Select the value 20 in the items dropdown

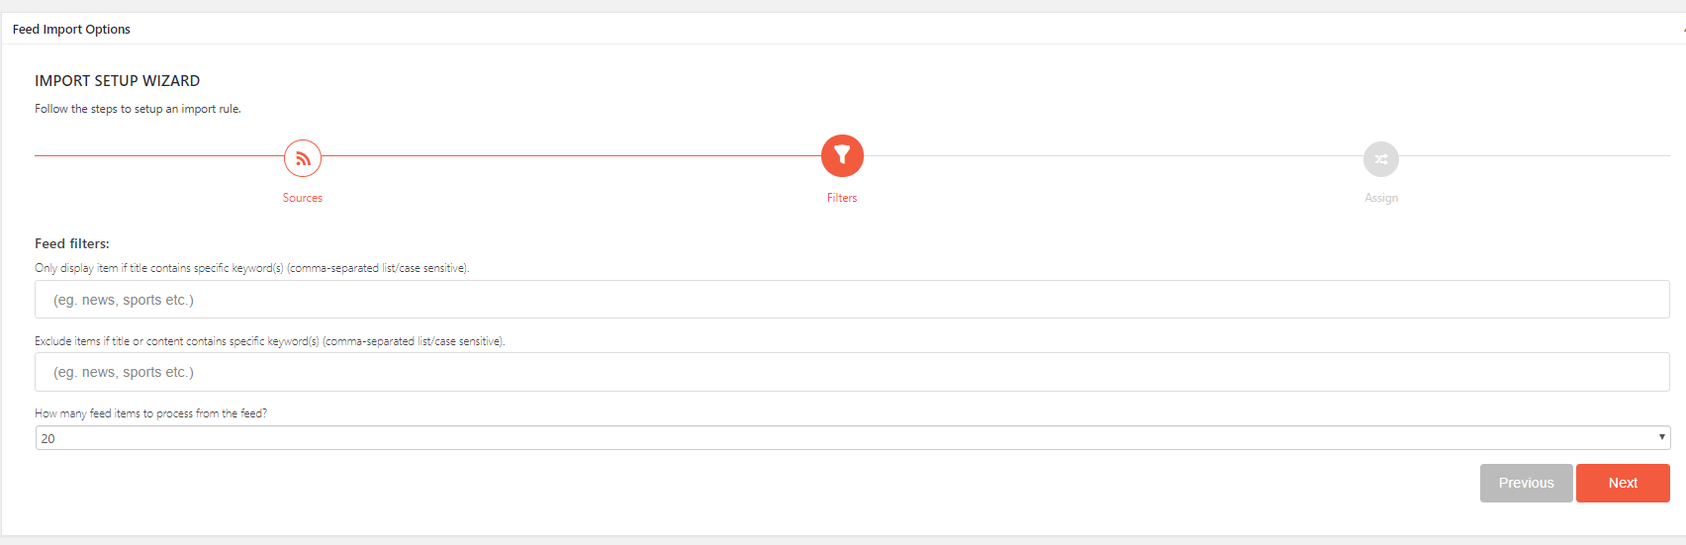pyautogui.click(x=47, y=438)
